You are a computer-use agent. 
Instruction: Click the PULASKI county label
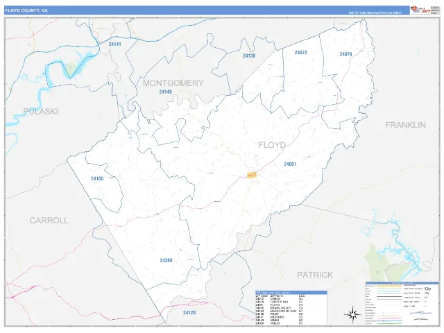coord(41,111)
